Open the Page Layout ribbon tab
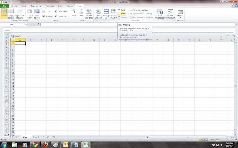The image size is (238, 148). pyautogui.click(x=36, y=6)
